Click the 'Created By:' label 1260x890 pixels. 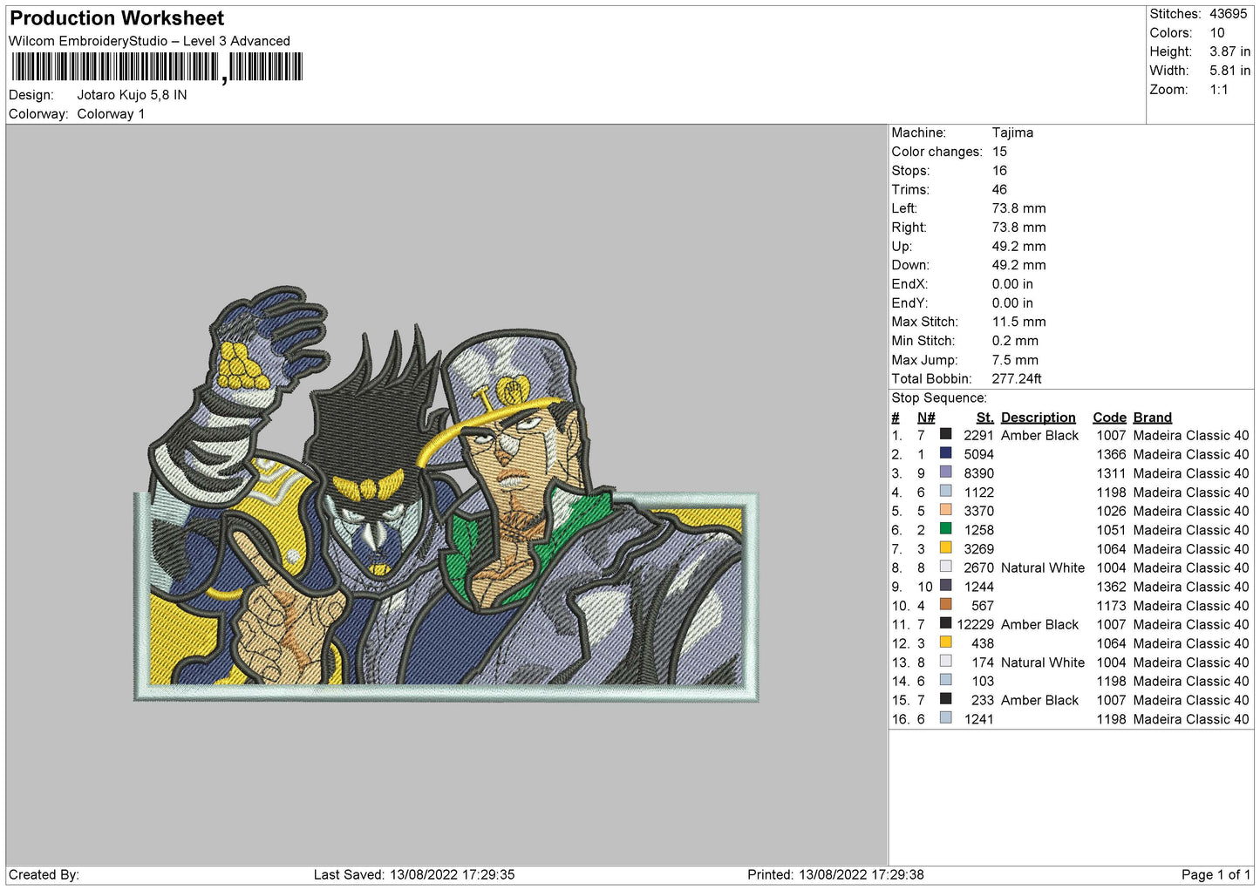[x=44, y=874]
